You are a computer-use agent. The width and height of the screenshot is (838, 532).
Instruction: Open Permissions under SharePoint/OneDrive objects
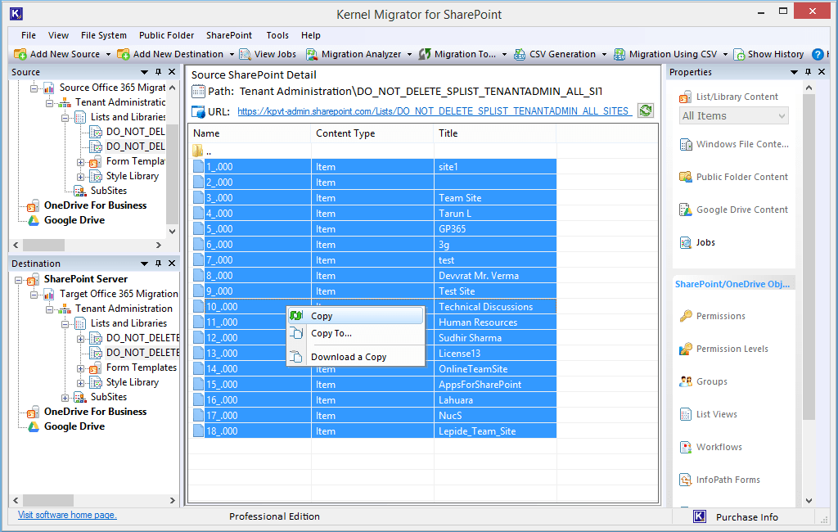pos(713,316)
